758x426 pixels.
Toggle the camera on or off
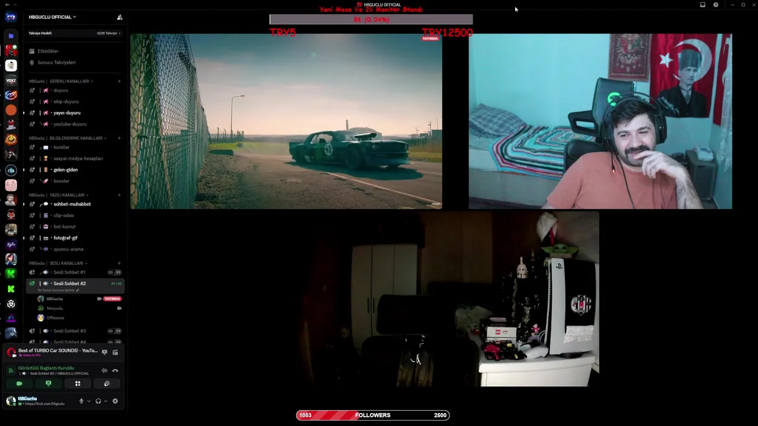point(19,383)
